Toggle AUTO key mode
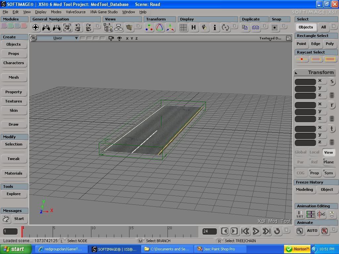This screenshot has height=254, width=339. [312, 231]
